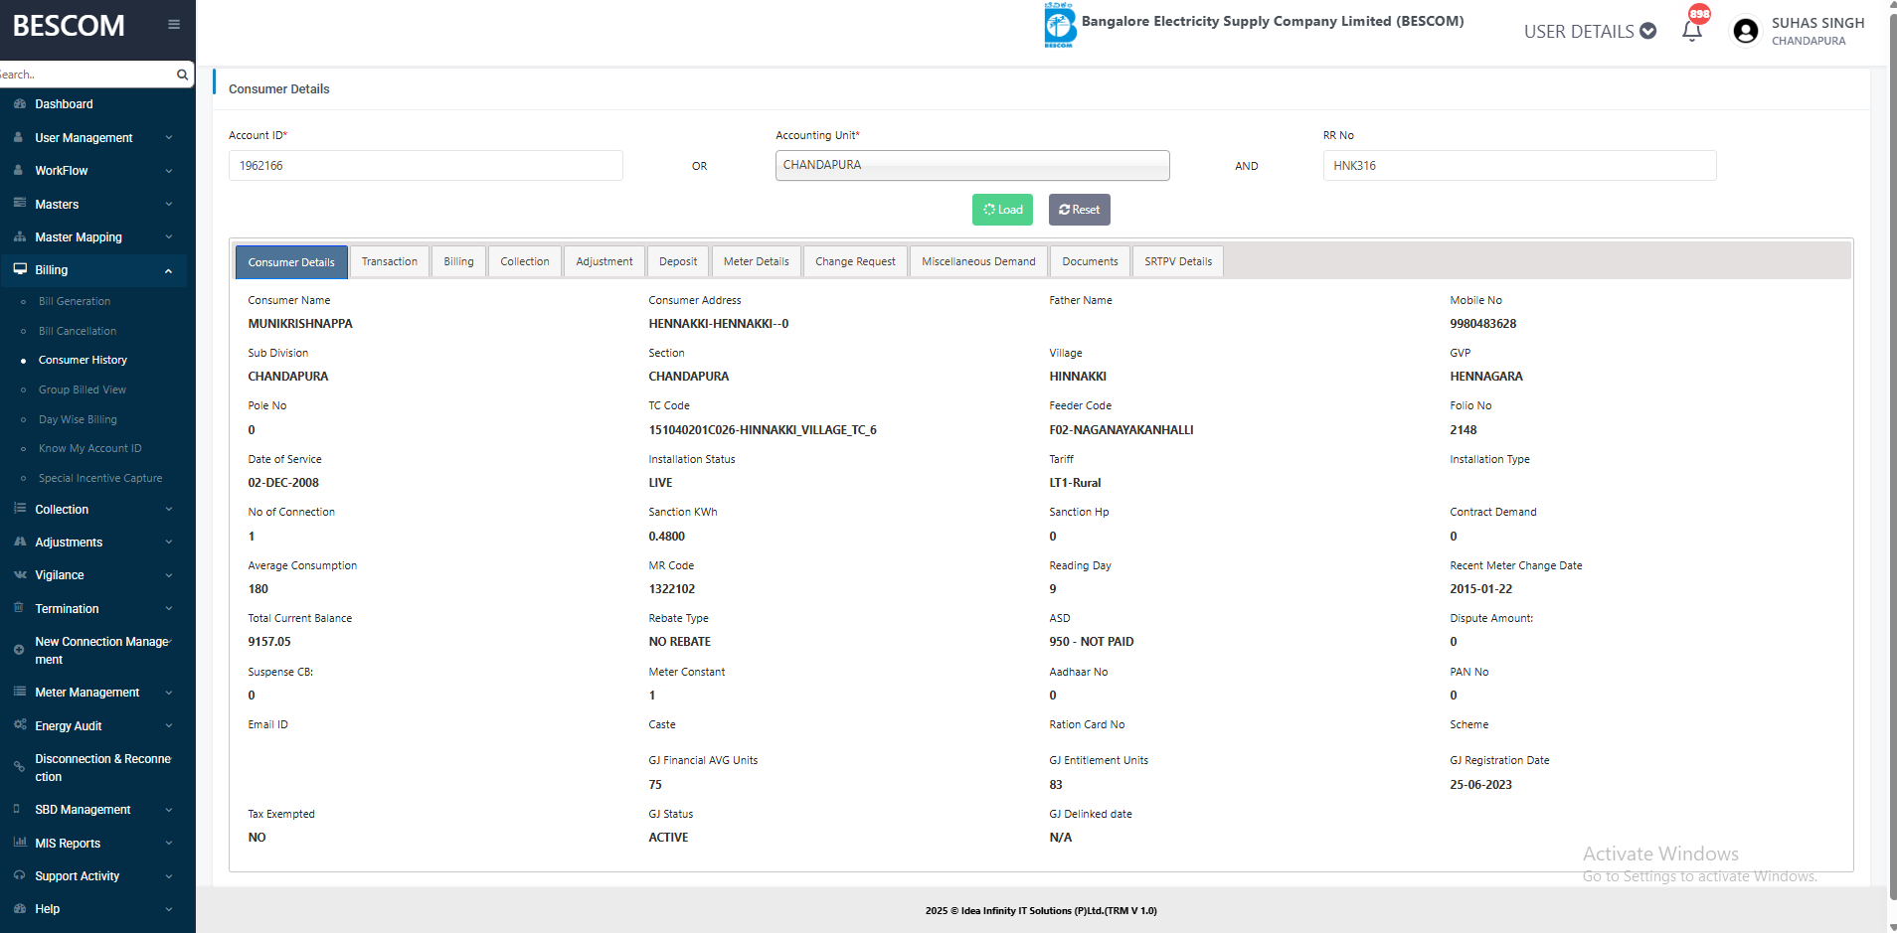Image resolution: width=1897 pixels, height=933 pixels.
Task: Click the MIS Reports chart icon
Action: coord(19,843)
